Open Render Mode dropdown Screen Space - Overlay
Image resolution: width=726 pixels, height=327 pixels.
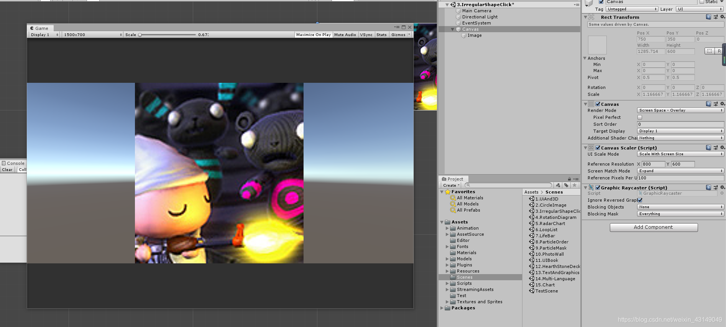coord(680,110)
